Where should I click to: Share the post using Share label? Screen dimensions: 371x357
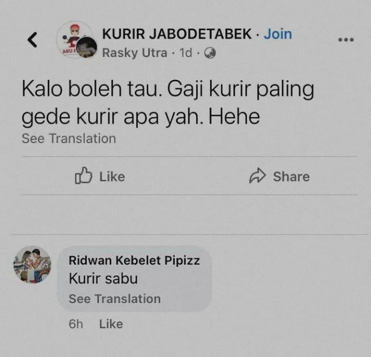click(x=292, y=176)
